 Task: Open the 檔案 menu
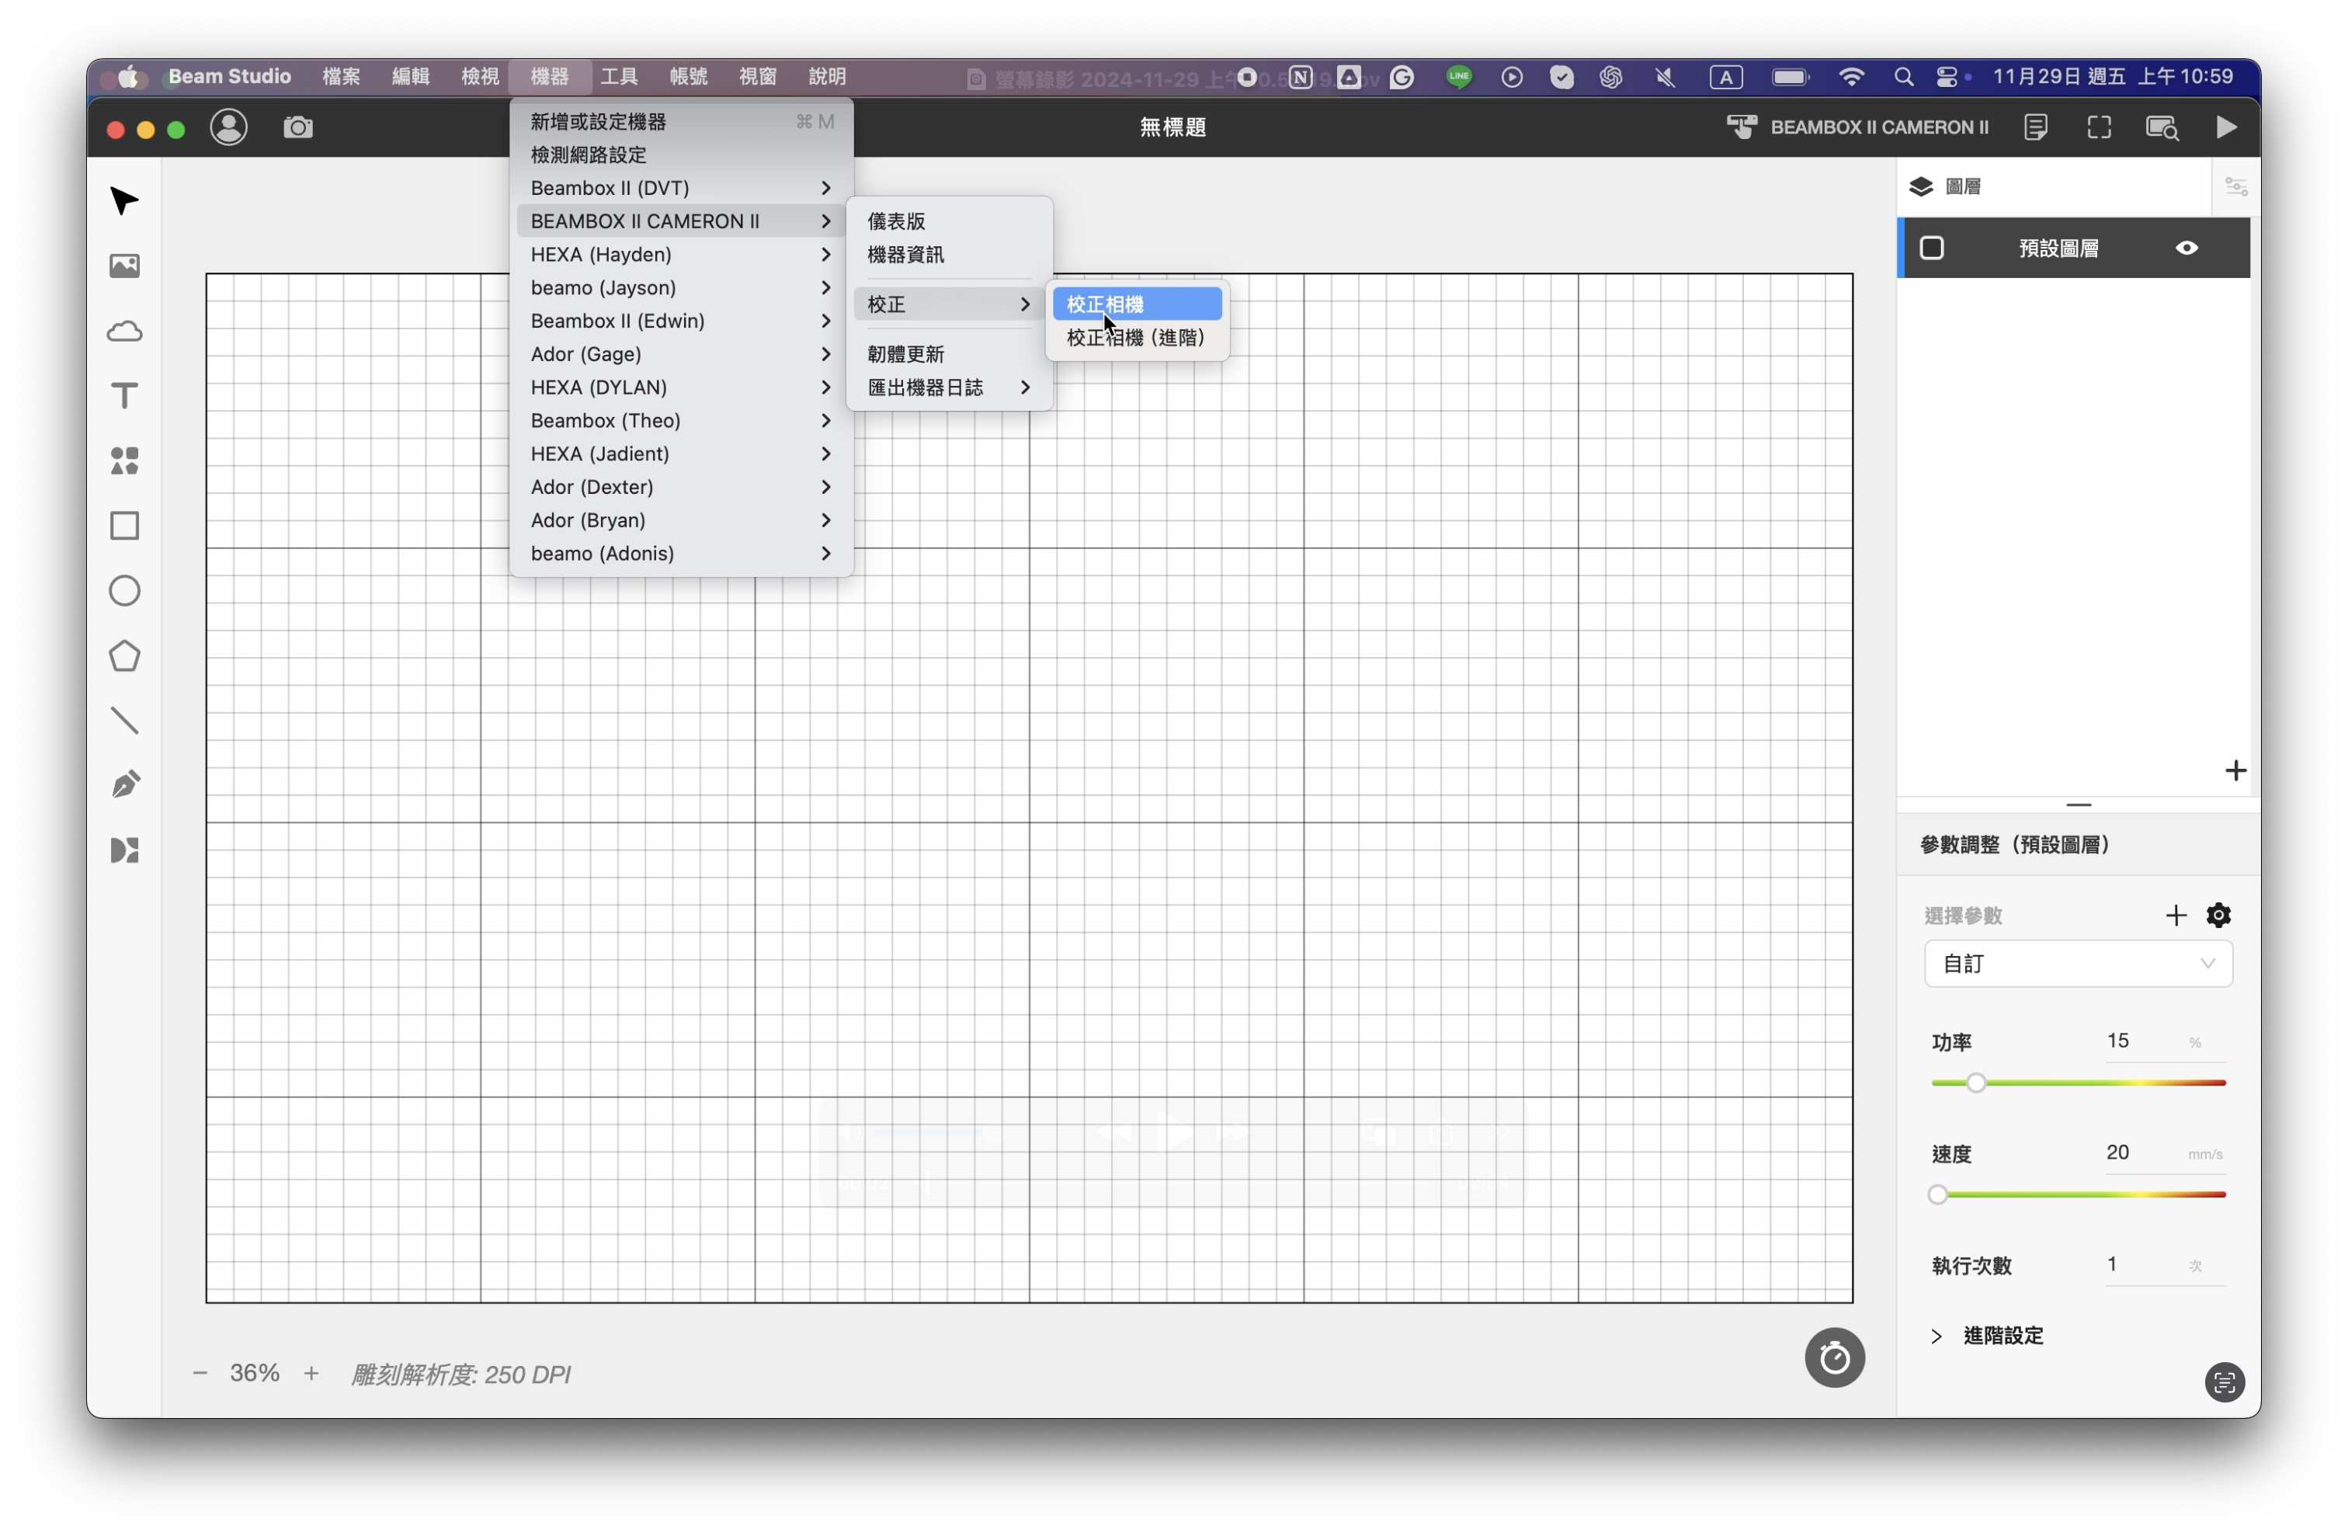point(342,76)
